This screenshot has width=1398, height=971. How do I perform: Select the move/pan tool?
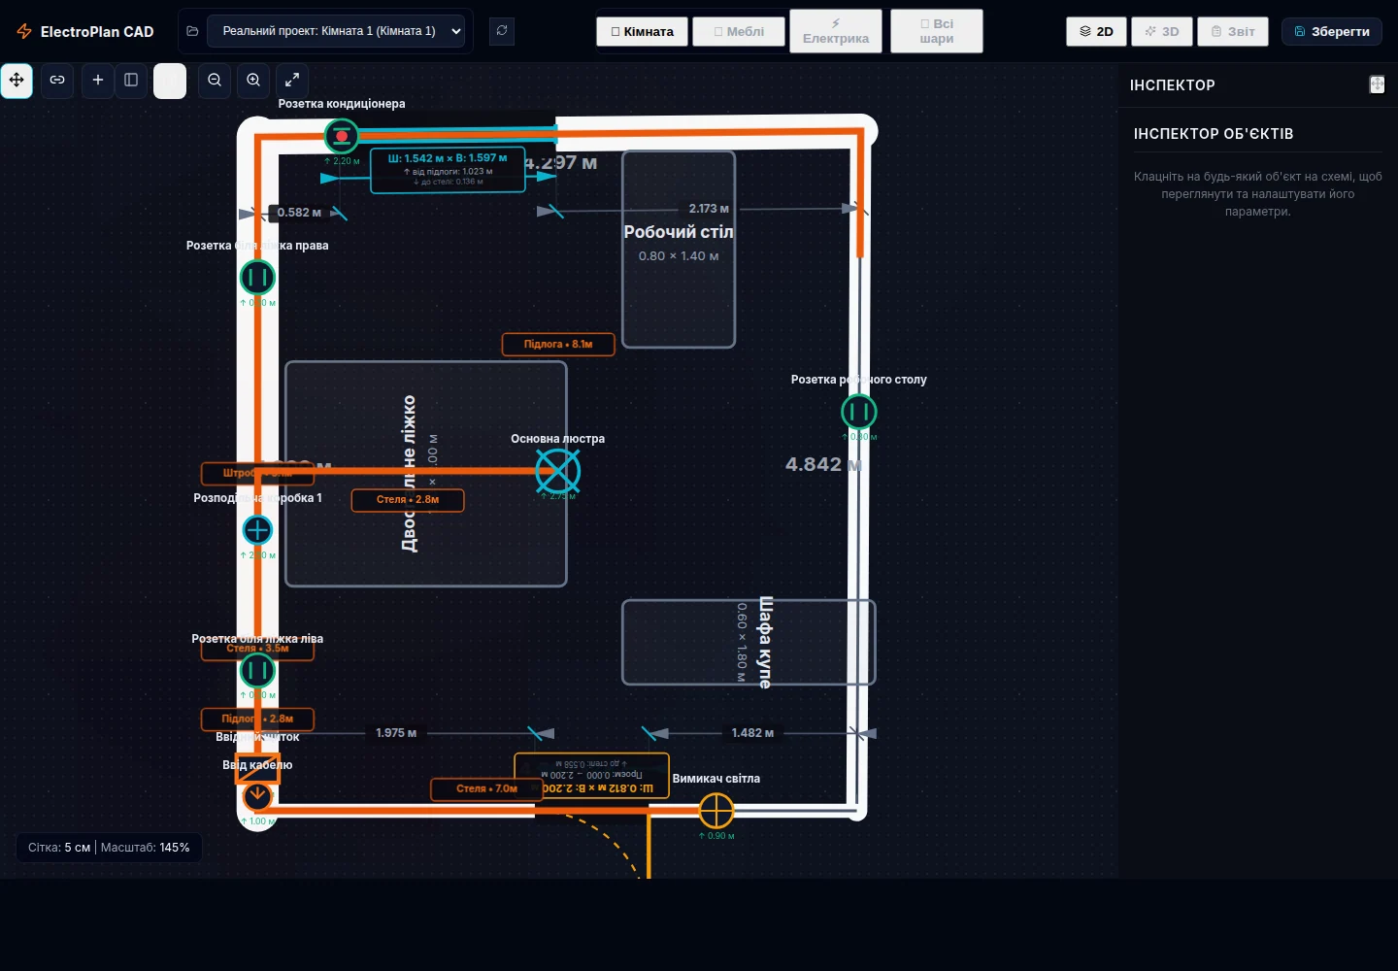click(17, 81)
